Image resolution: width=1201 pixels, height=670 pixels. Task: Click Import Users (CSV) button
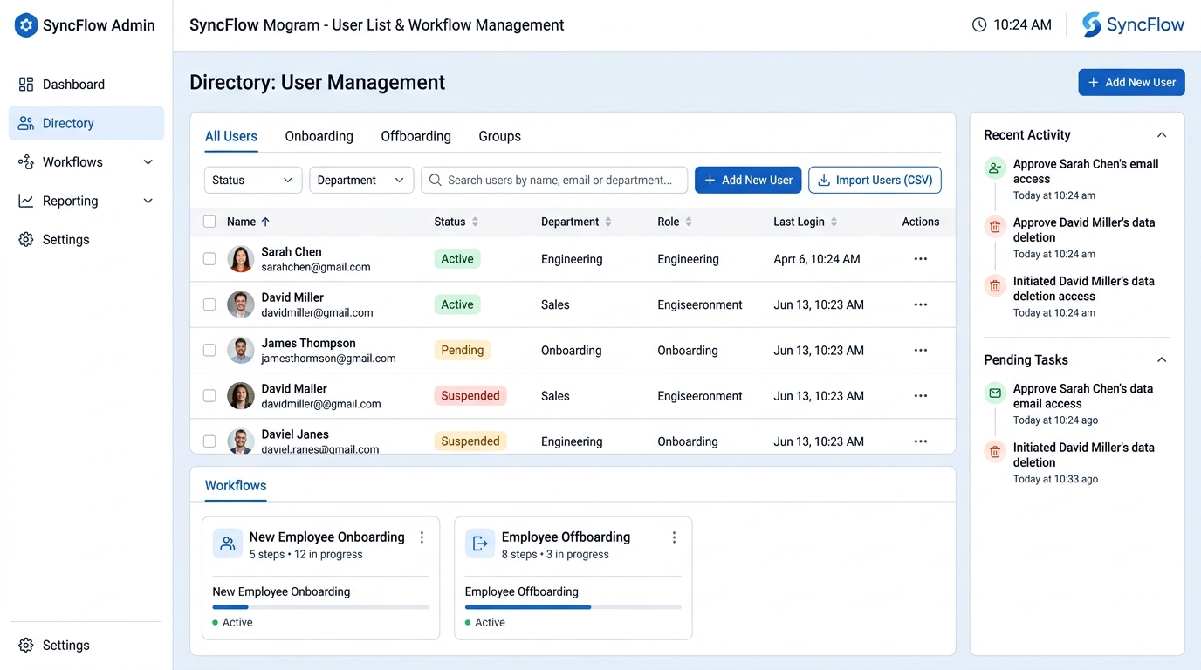pyautogui.click(x=875, y=180)
